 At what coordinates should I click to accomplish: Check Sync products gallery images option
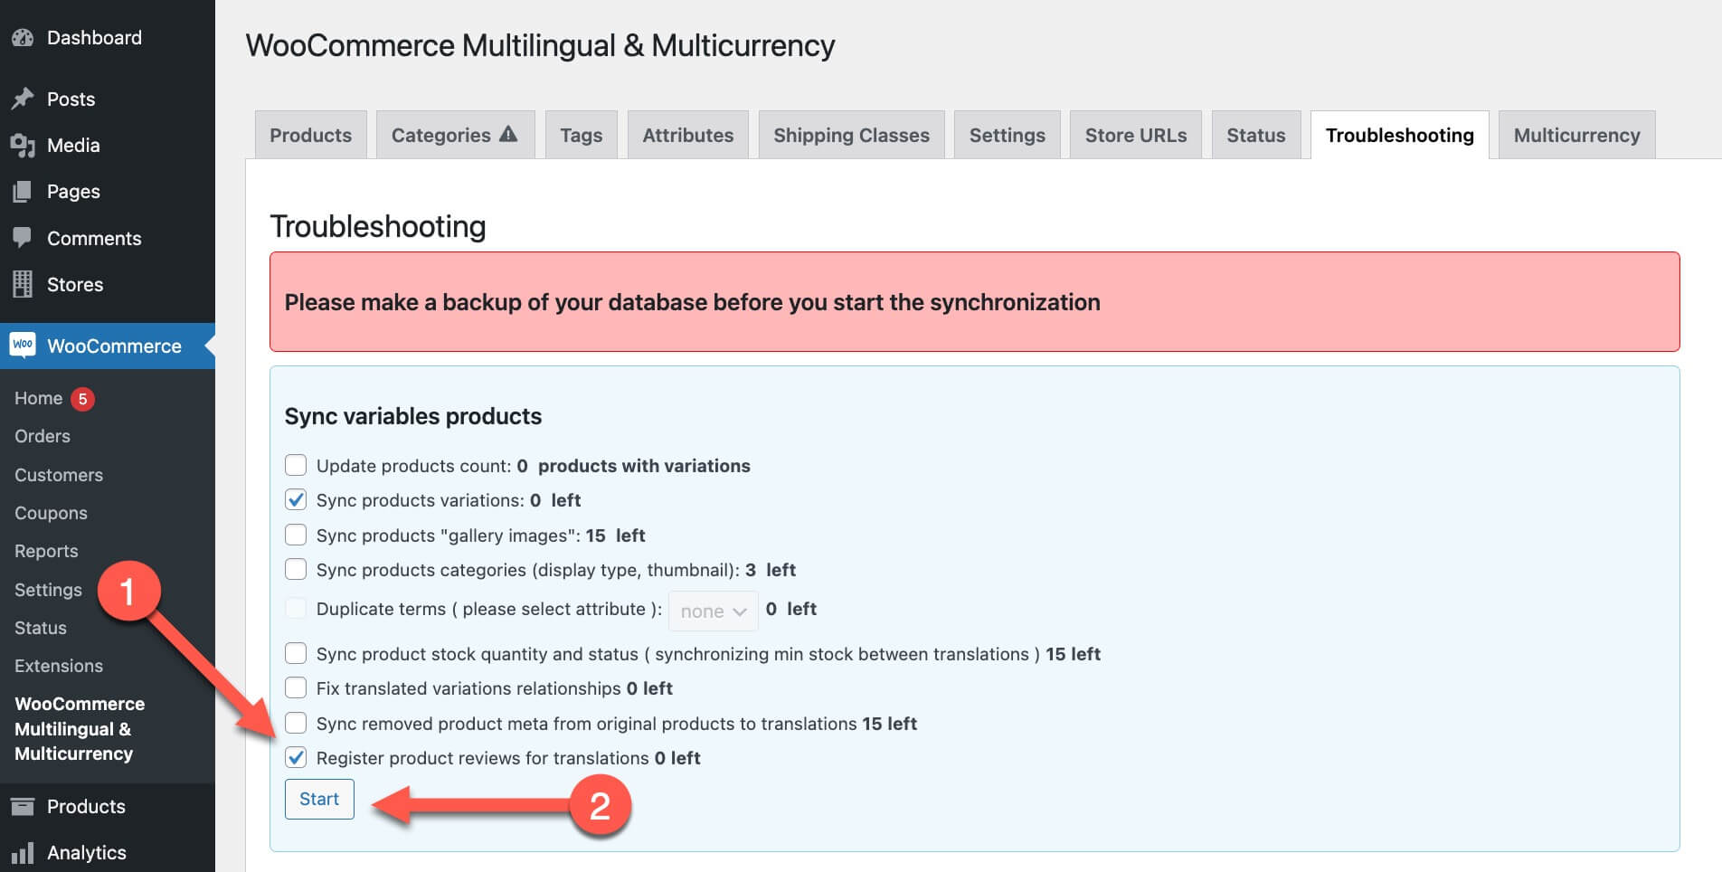pos(296,535)
